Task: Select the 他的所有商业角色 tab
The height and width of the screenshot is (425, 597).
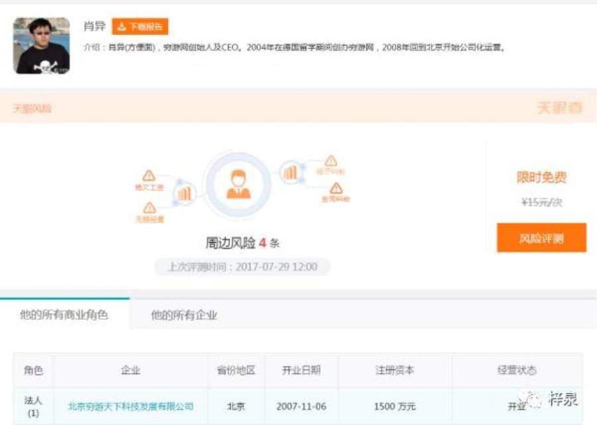Action: click(65, 315)
